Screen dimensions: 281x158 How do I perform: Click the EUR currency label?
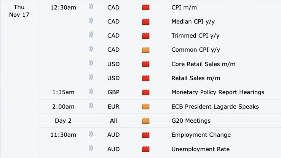point(114,107)
